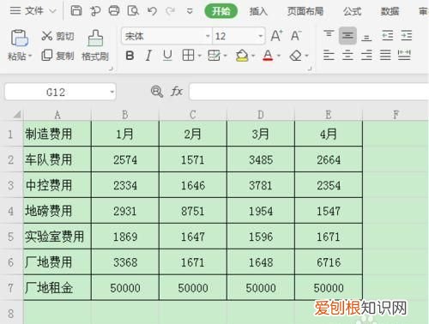Click the Paste clipboard icon
This screenshot has width=429, height=324.
pyautogui.click(x=19, y=38)
